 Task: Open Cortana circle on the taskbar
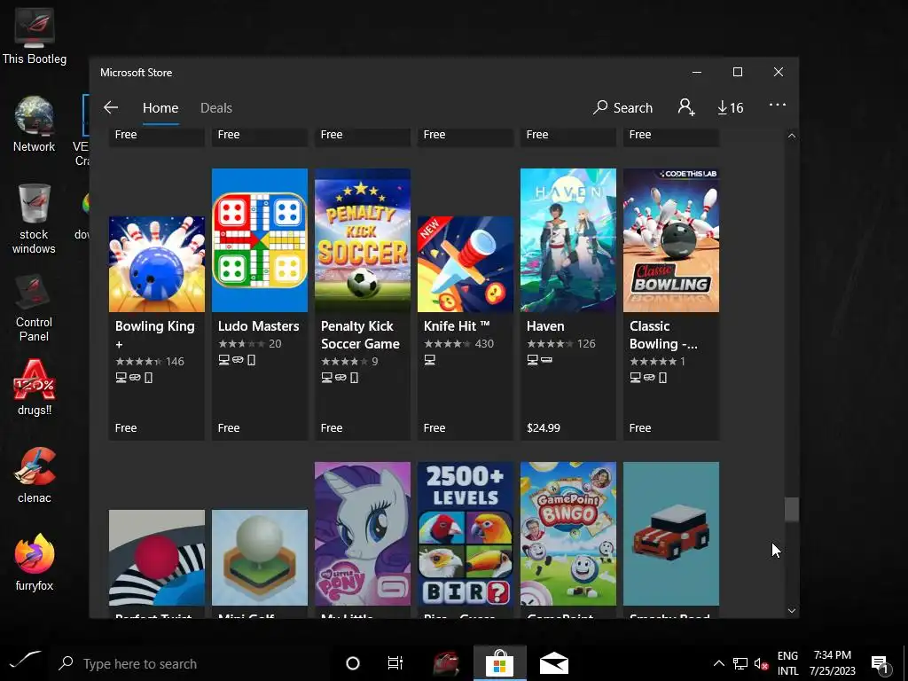click(x=353, y=663)
